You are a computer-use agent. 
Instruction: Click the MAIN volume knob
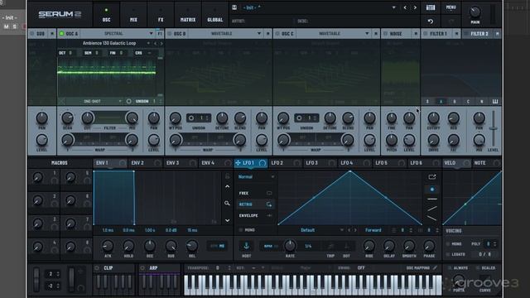point(475,12)
